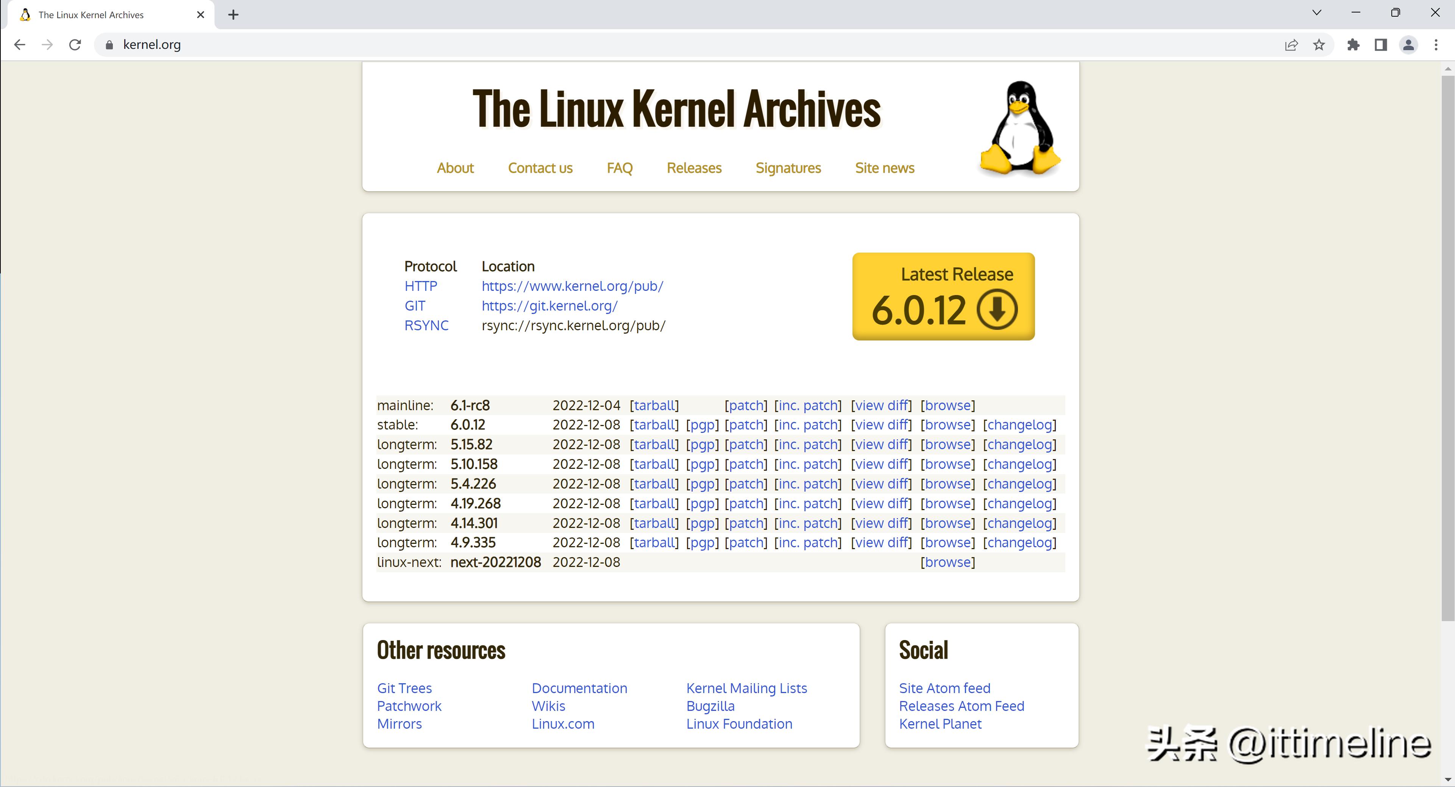This screenshot has width=1455, height=787.
Task: Go to the Signatures menu page
Action: click(788, 168)
